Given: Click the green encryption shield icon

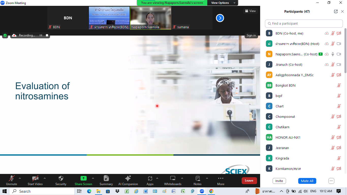Looking at the screenshot, I should pyautogui.click(x=5, y=35).
